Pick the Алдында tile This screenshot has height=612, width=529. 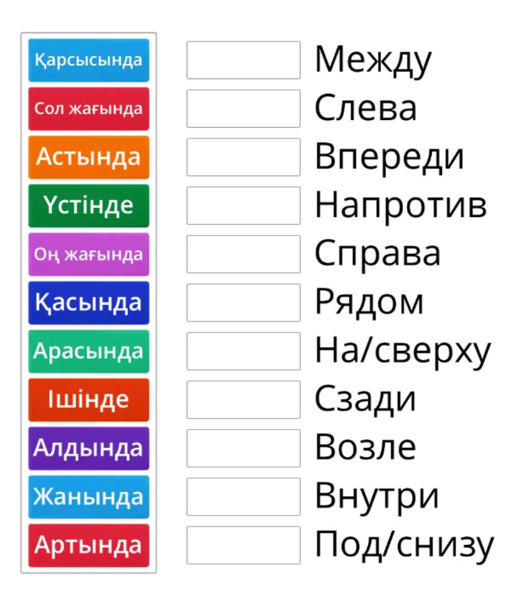[x=88, y=449]
